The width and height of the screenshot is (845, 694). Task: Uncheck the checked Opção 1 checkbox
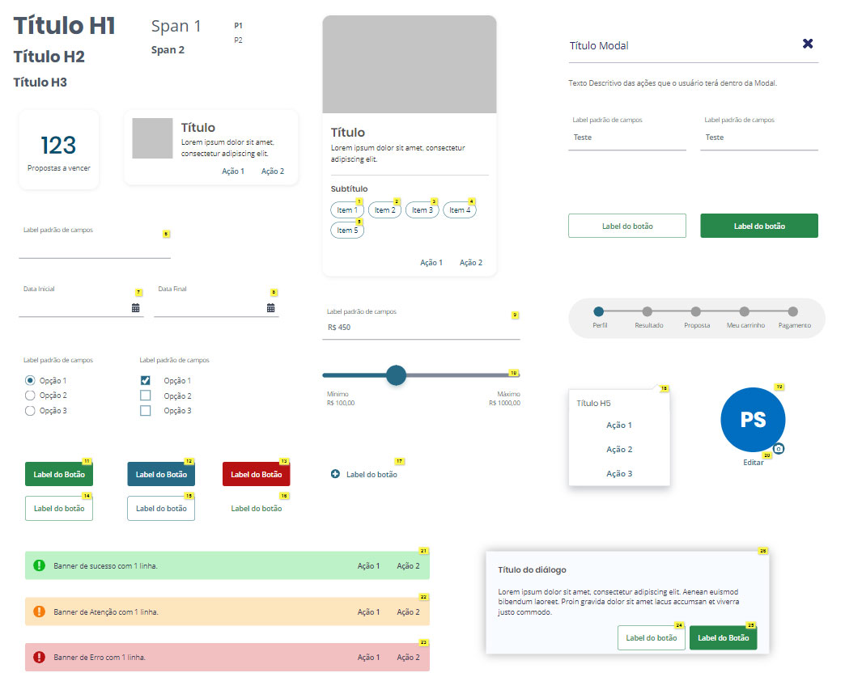tap(146, 380)
